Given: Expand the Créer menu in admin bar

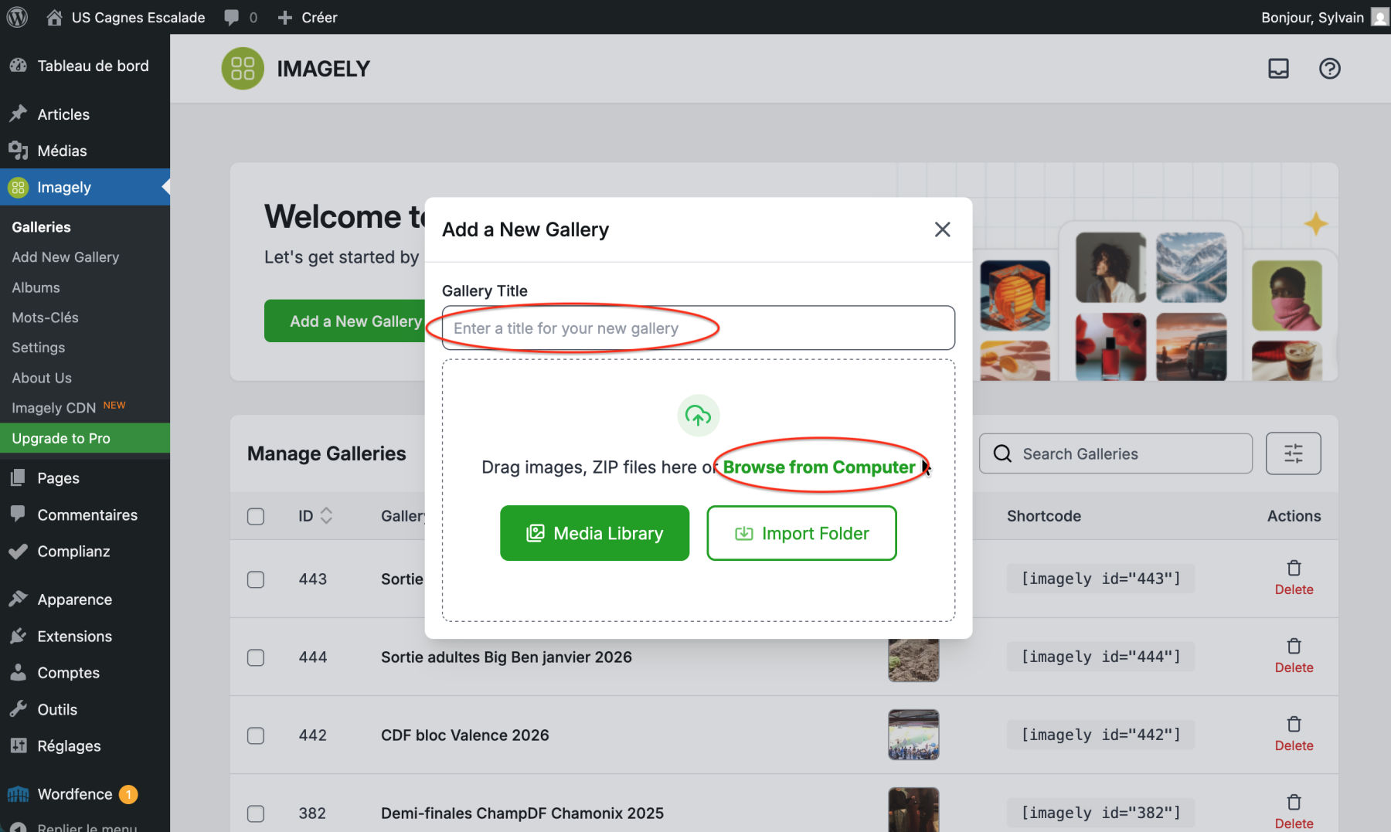Looking at the screenshot, I should pyautogui.click(x=308, y=17).
